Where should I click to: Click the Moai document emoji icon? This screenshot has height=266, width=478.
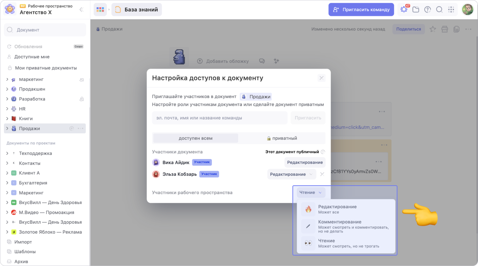point(179,56)
